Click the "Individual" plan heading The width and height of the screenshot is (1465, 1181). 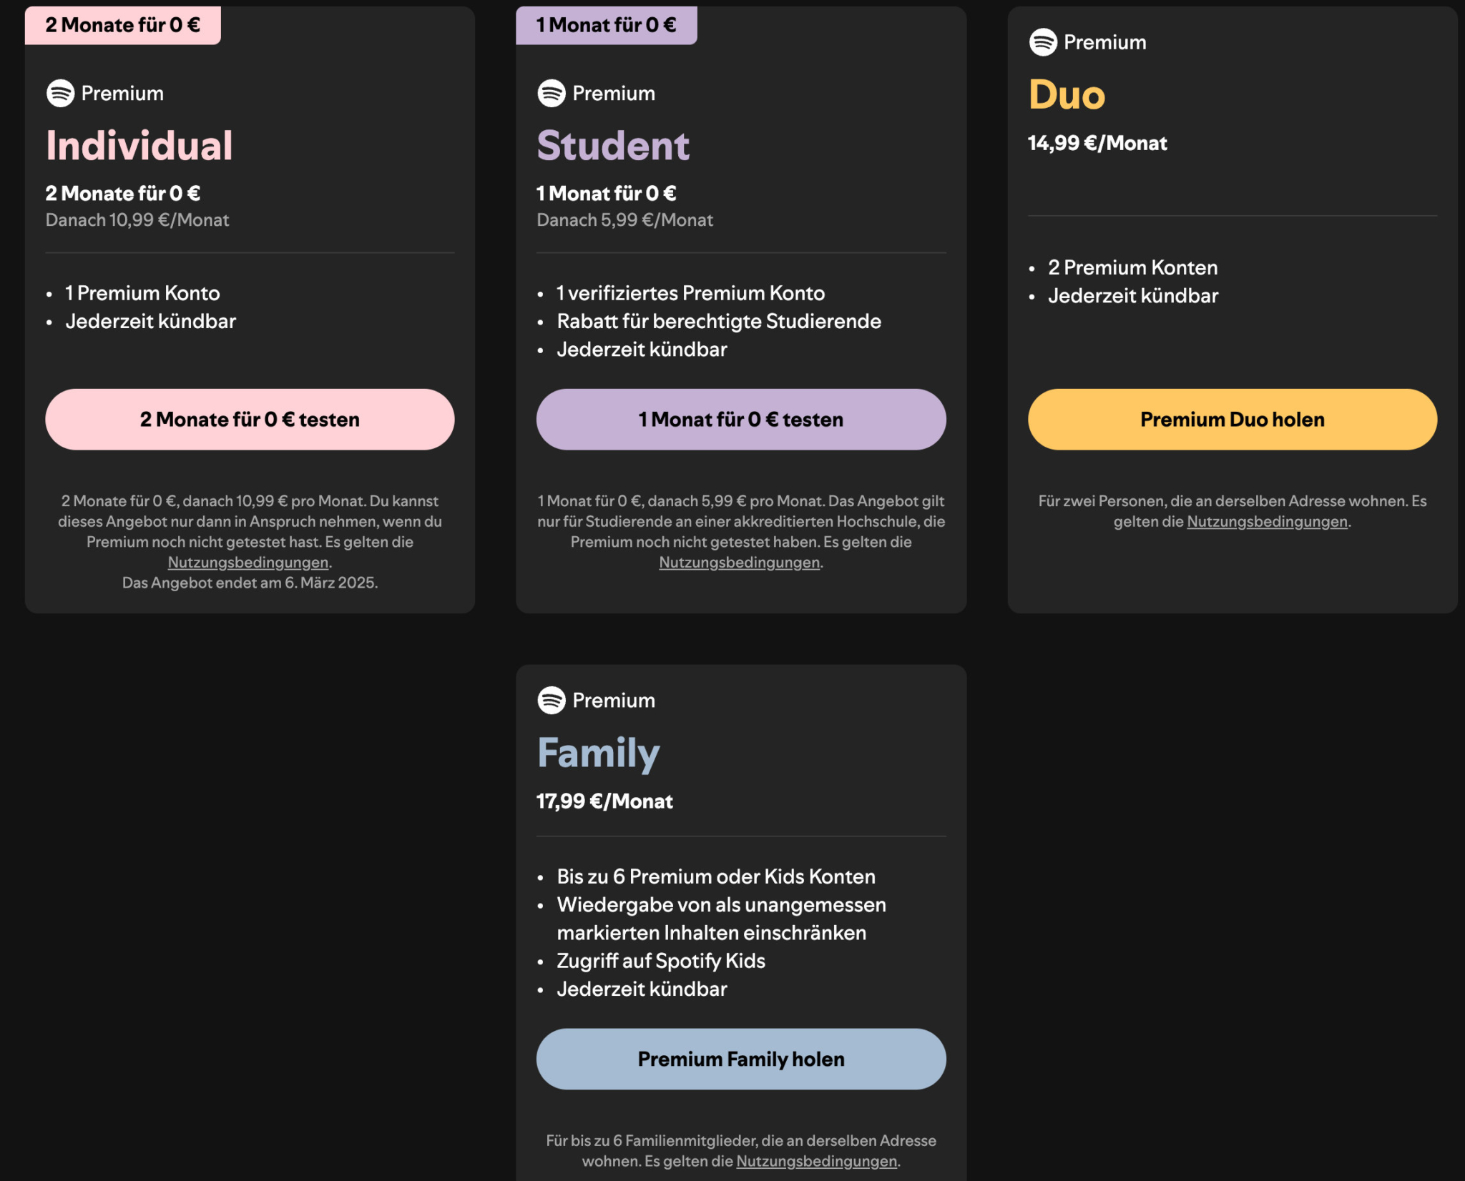pyautogui.click(x=139, y=146)
